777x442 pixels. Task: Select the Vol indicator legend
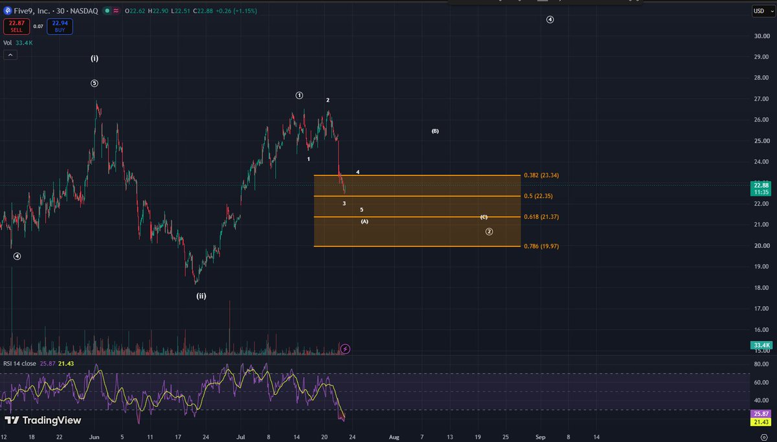pos(8,43)
